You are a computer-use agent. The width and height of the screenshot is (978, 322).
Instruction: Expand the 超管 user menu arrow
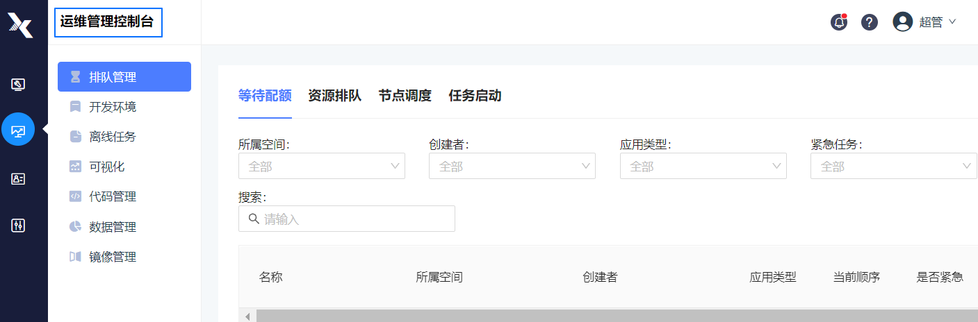tap(952, 22)
